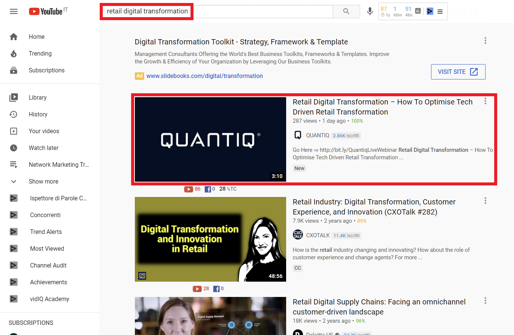Open Retail Digital Supply Chains video title
Screen dimensions: 514x335
pyautogui.click(x=379, y=307)
